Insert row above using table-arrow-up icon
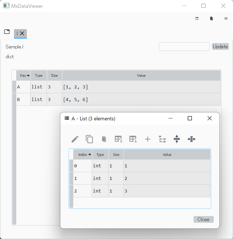 (119, 139)
